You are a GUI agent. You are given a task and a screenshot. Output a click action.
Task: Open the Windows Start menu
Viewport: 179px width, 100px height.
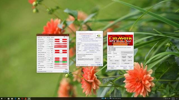tap(2, 99)
